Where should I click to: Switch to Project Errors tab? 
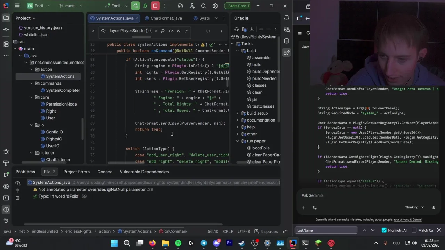pyautogui.click(x=76, y=172)
